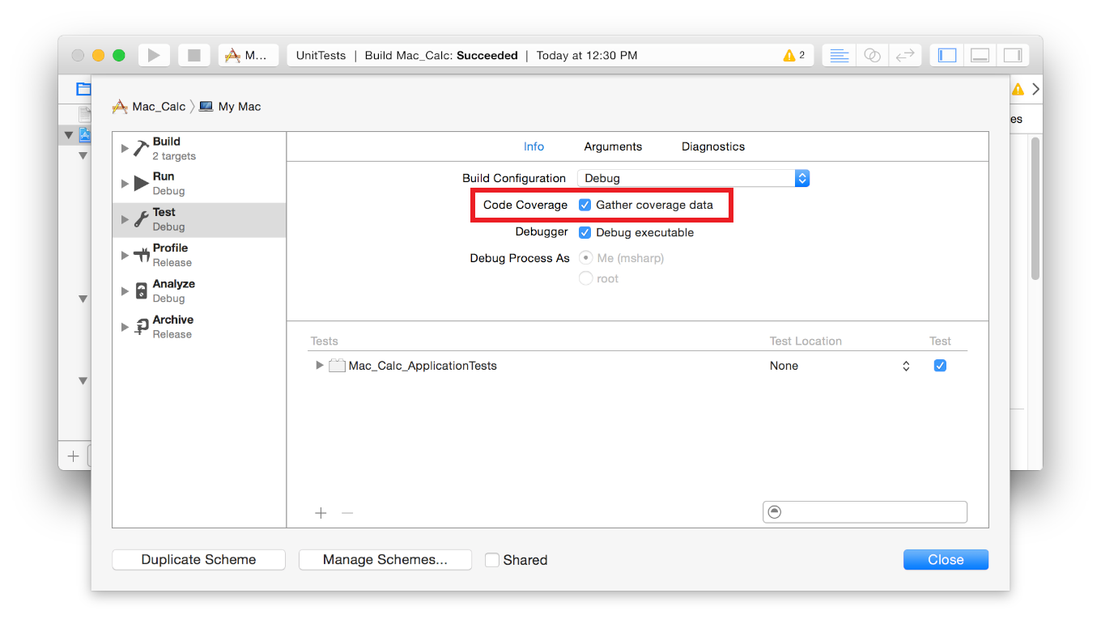Click the Mac_Calc scheme breadcrumb
The image size is (1101, 619).
coord(149,107)
